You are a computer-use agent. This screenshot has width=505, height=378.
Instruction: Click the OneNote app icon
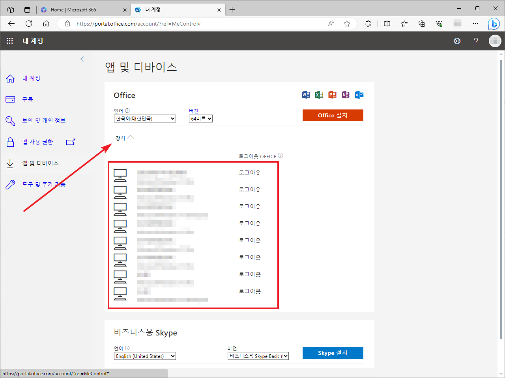point(346,94)
